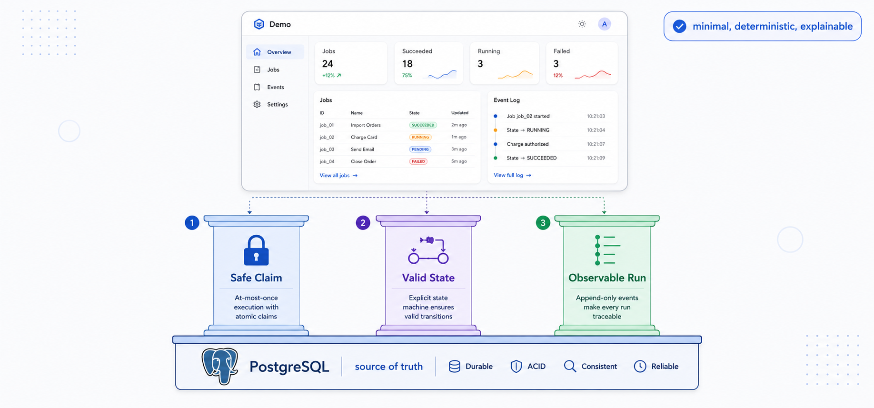Screen dimensions: 874x408
Task: Click the blue padlock Safe Claim icon
Action: [256, 250]
